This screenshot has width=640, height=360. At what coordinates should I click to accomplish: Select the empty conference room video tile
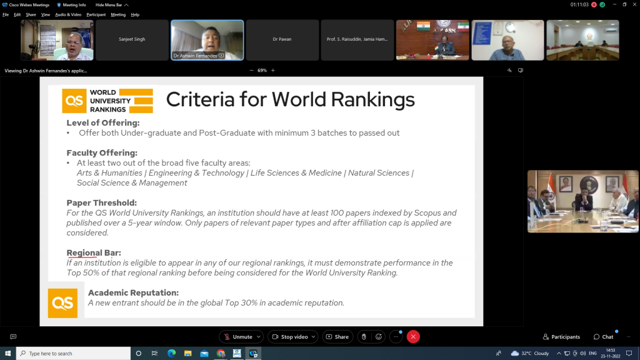pyautogui.click(x=583, y=40)
